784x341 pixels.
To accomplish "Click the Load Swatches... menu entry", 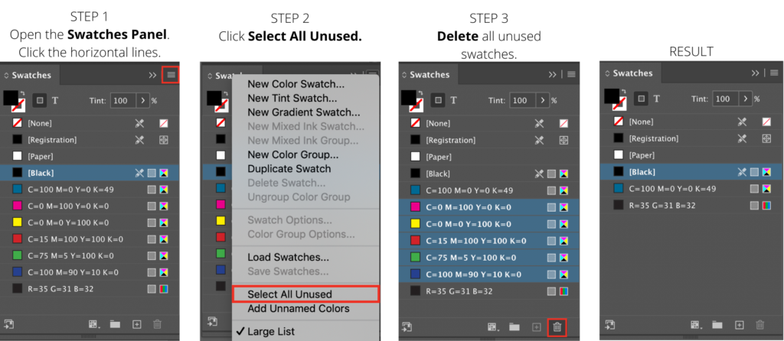I will (x=288, y=258).
